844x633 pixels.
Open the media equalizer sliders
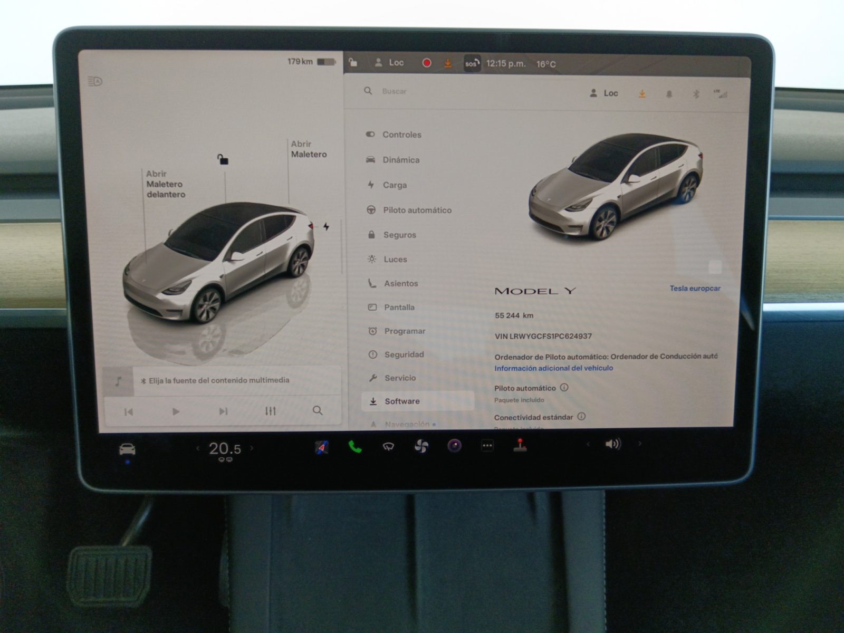270,411
